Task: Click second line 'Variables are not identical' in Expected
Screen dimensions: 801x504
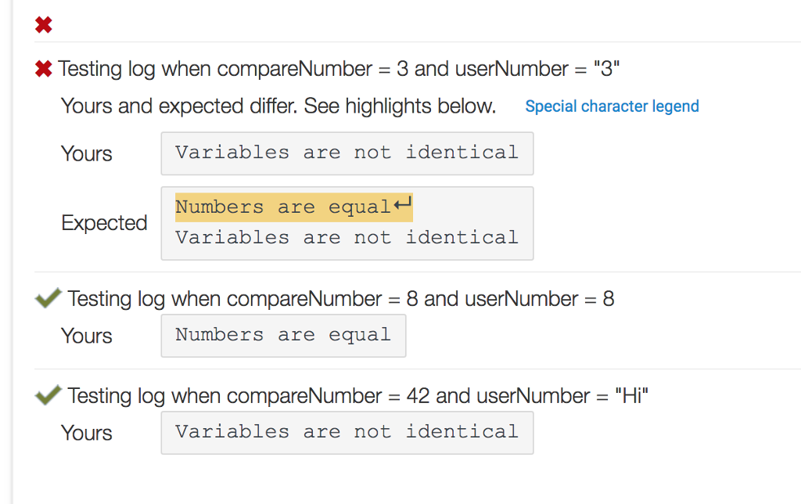Action: tap(347, 238)
